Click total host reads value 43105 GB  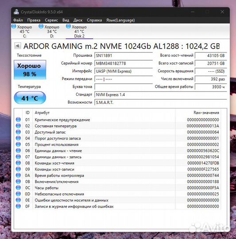(x=211, y=55)
